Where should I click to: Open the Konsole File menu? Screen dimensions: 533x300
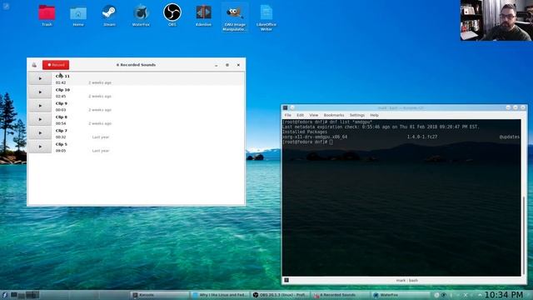coord(288,115)
